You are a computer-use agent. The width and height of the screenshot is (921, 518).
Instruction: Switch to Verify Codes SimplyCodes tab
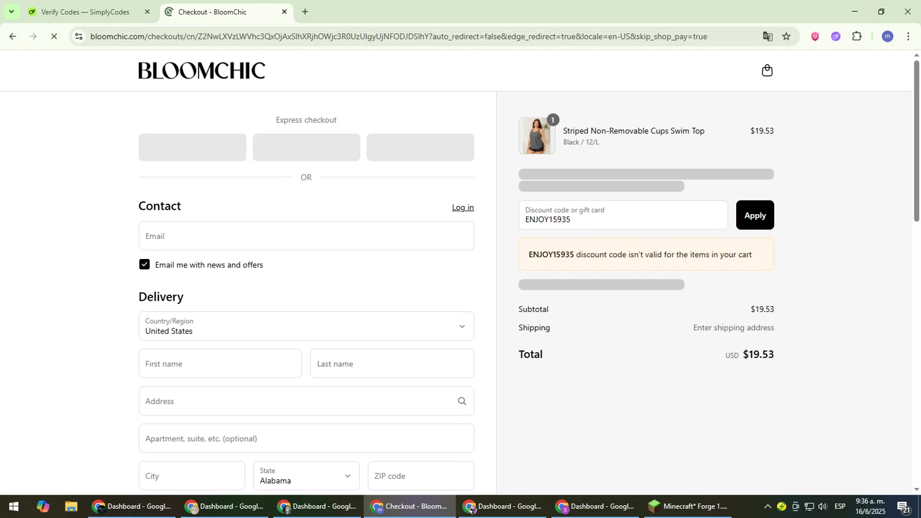pyautogui.click(x=87, y=12)
